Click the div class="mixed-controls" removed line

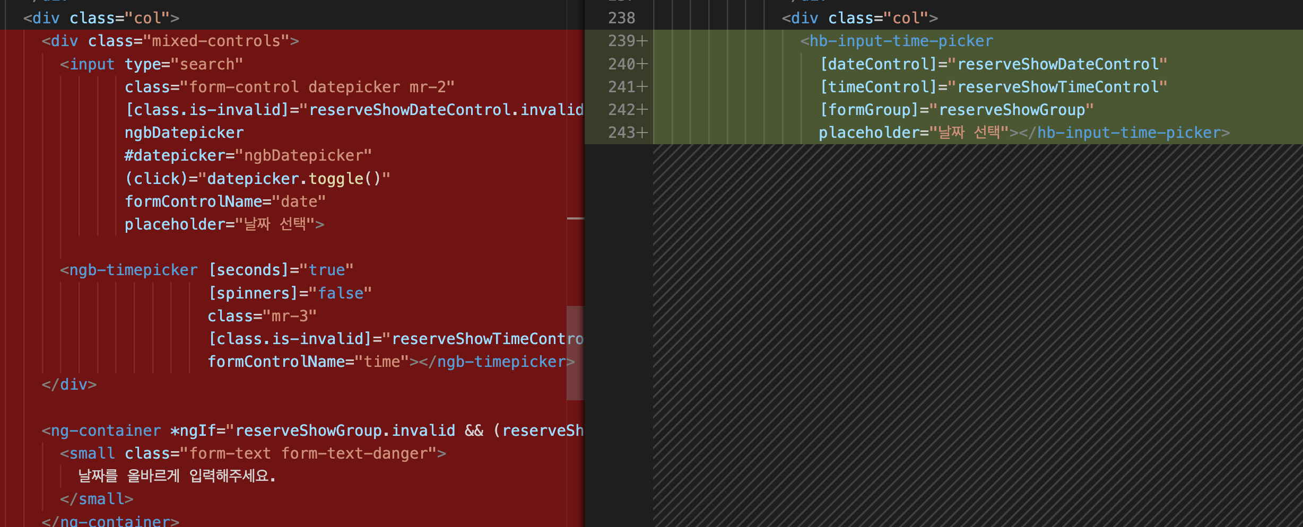(x=170, y=41)
